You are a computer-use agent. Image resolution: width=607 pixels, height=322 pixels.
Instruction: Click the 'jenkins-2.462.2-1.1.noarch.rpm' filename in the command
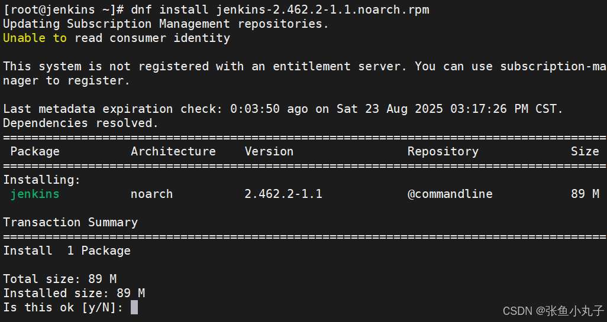pyautogui.click(x=322, y=9)
